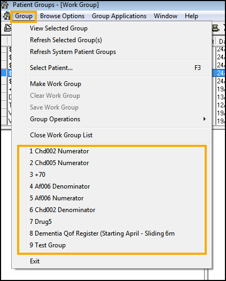Click the toolbar icon at right edge
Screen dimensions: 226x281
pyautogui.click(x=216, y=28)
